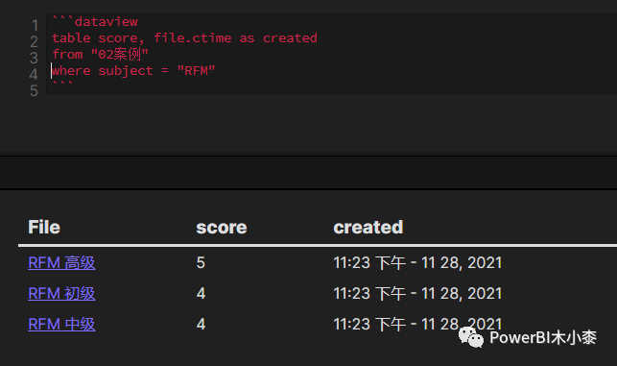Click line number 4 in gutter
This screenshot has width=617, height=366.
pos(34,74)
